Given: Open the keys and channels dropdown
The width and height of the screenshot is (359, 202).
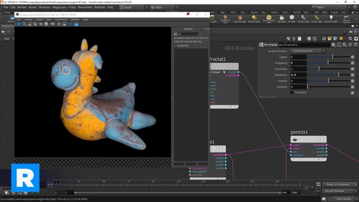Looking at the screenshot, I should [340, 185].
